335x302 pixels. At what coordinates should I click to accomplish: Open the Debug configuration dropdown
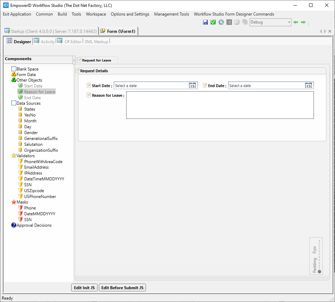pos(289,22)
